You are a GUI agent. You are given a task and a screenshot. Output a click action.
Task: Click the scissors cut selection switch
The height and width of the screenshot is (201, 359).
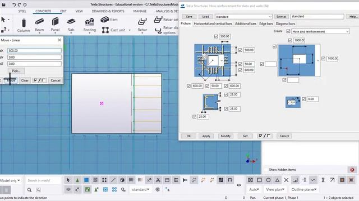158,180
